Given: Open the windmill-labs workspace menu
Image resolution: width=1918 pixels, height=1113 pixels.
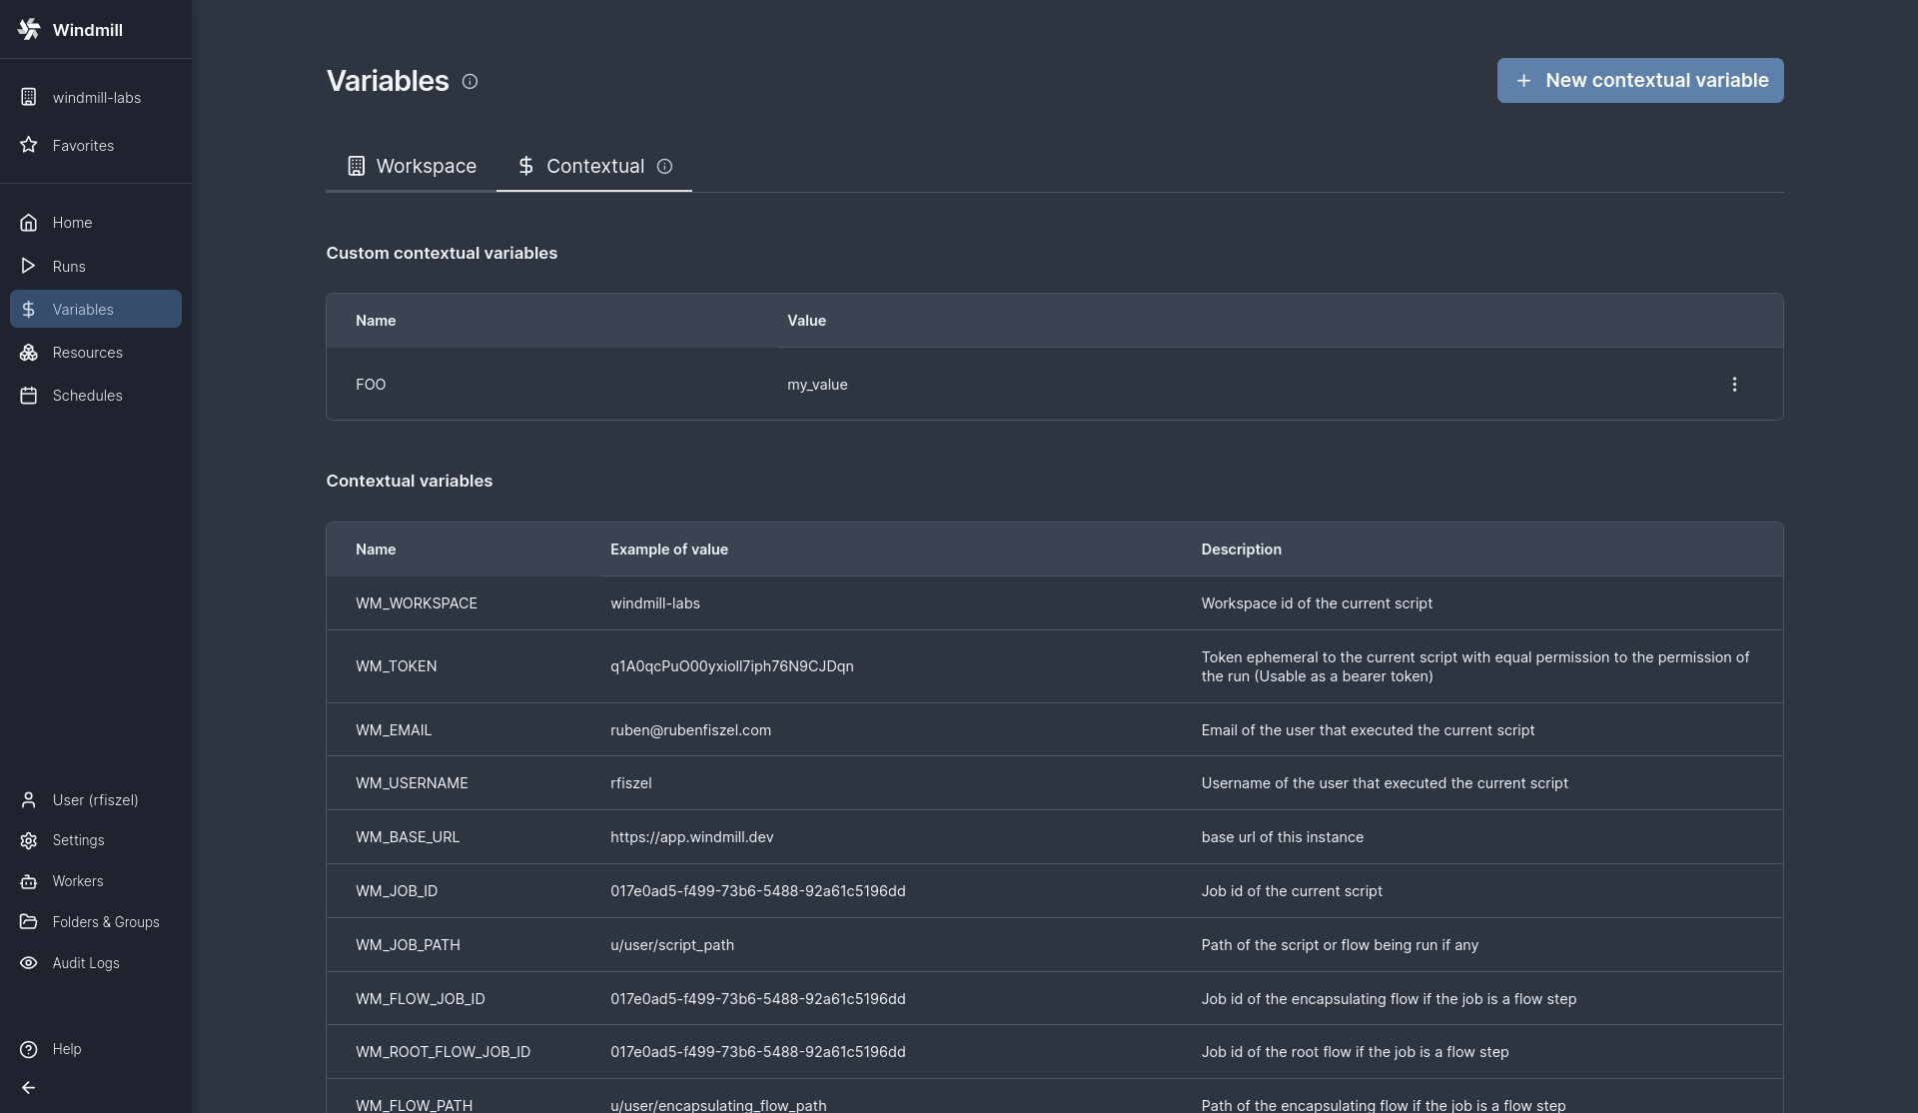Looking at the screenshot, I should point(96,98).
